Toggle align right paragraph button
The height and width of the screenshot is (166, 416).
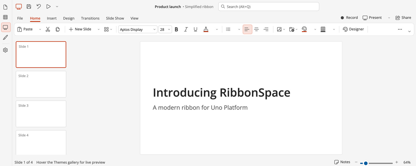tap(266, 29)
